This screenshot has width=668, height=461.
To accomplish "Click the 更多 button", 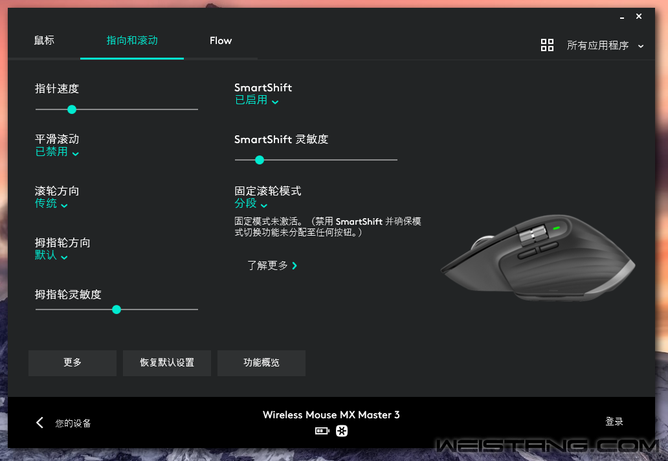I will (72, 363).
